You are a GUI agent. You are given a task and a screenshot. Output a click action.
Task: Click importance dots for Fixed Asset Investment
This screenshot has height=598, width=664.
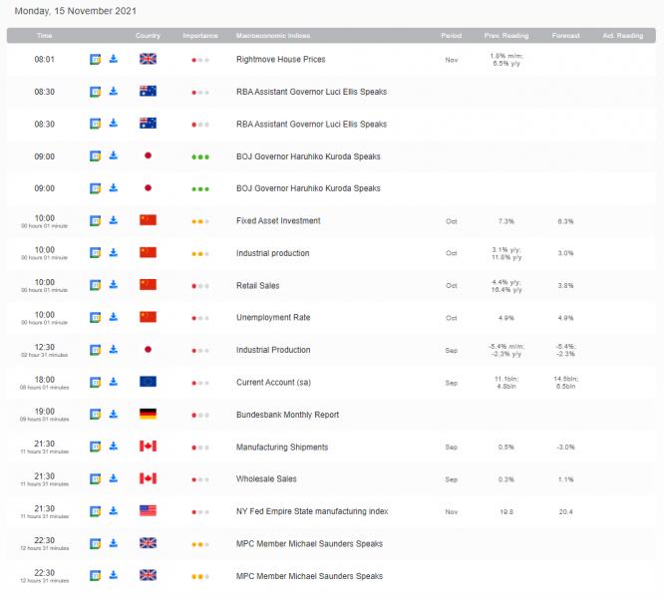[199, 220]
